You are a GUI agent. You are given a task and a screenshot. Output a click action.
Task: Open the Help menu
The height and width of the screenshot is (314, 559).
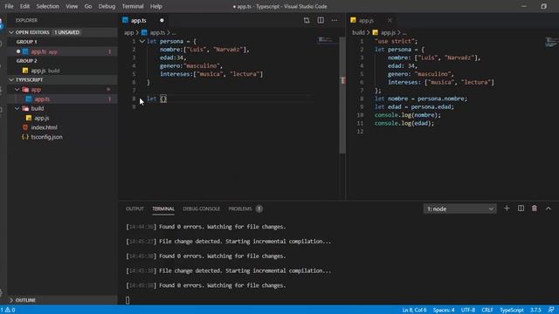click(x=155, y=6)
